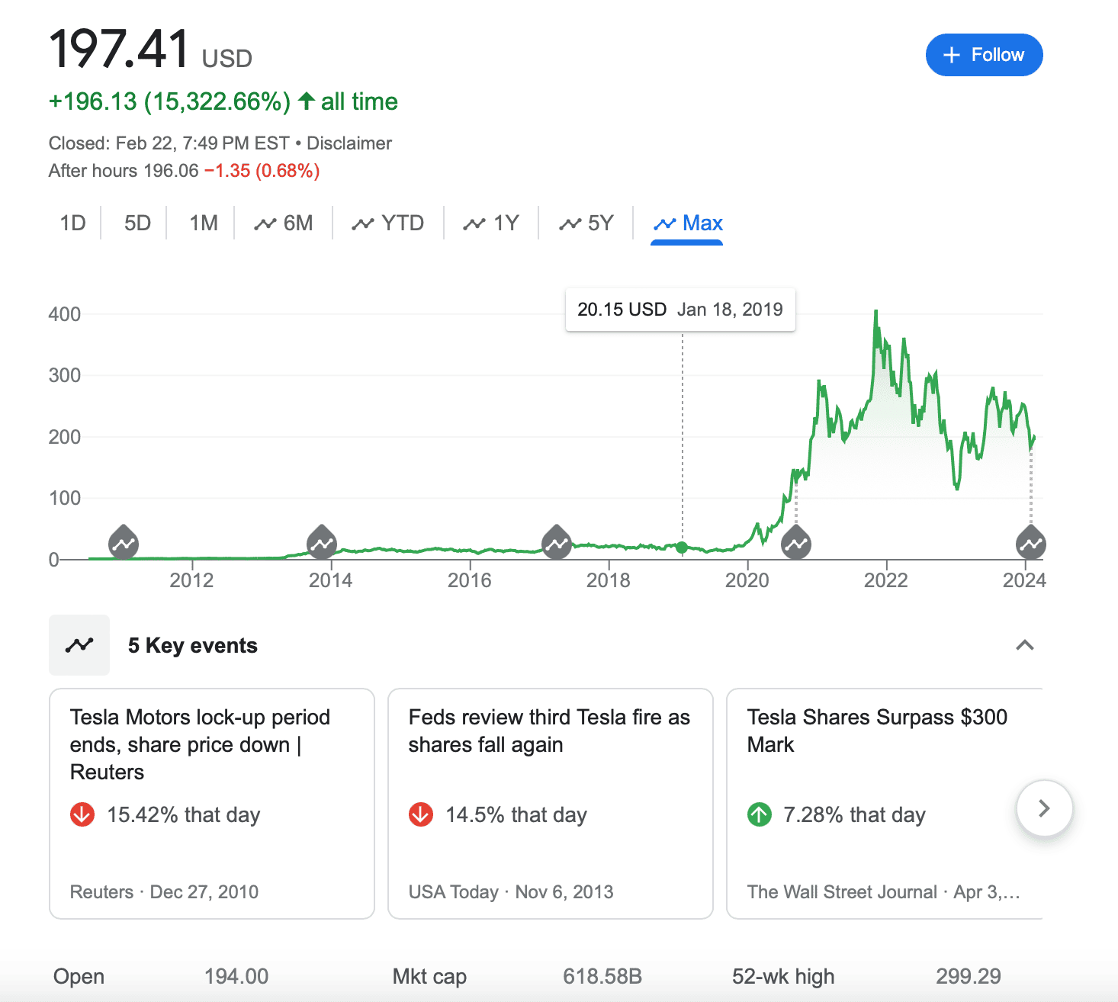The width and height of the screenshot is (1118, 1002).
Task: Click the key event marker near 2020
Action: coord(796,542)
